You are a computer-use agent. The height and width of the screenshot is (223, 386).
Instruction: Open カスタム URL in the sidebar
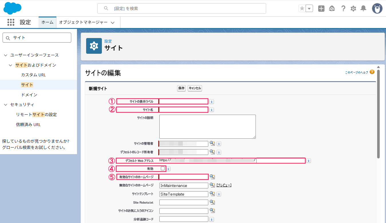click(x=33, y=75)
